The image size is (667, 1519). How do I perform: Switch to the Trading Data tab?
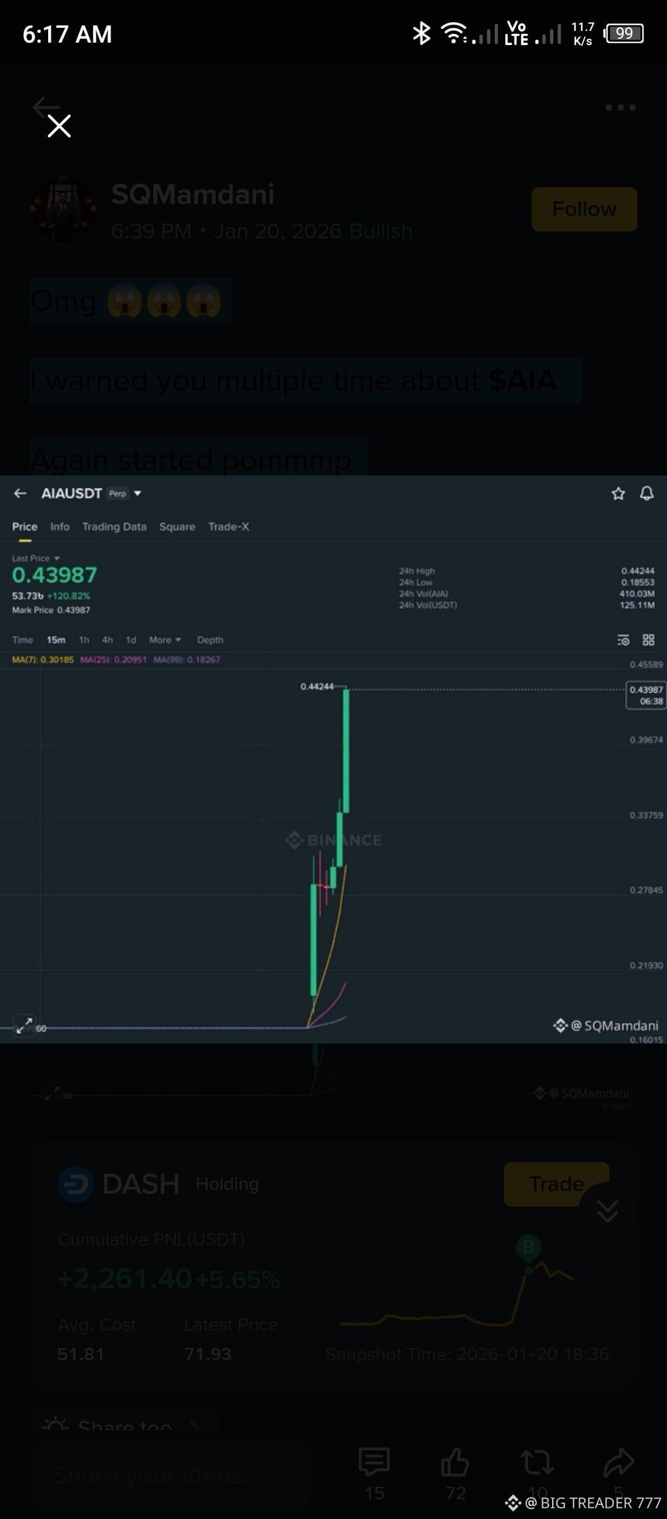point(114,527)
